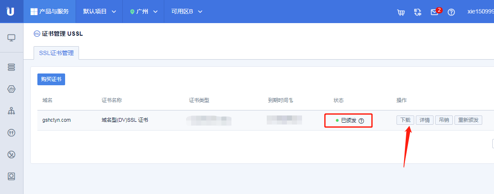Open the circular gauge icon in sidebar
Image resolution: width=494 pixels, height=194 pixels.
point(11,155)
